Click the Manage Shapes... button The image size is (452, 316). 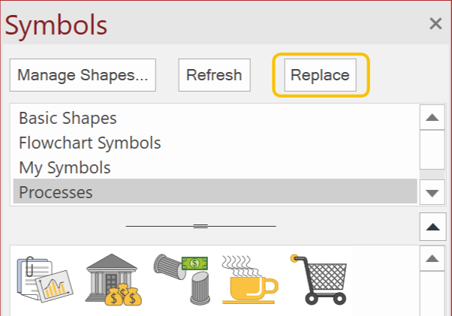point(83,75)
